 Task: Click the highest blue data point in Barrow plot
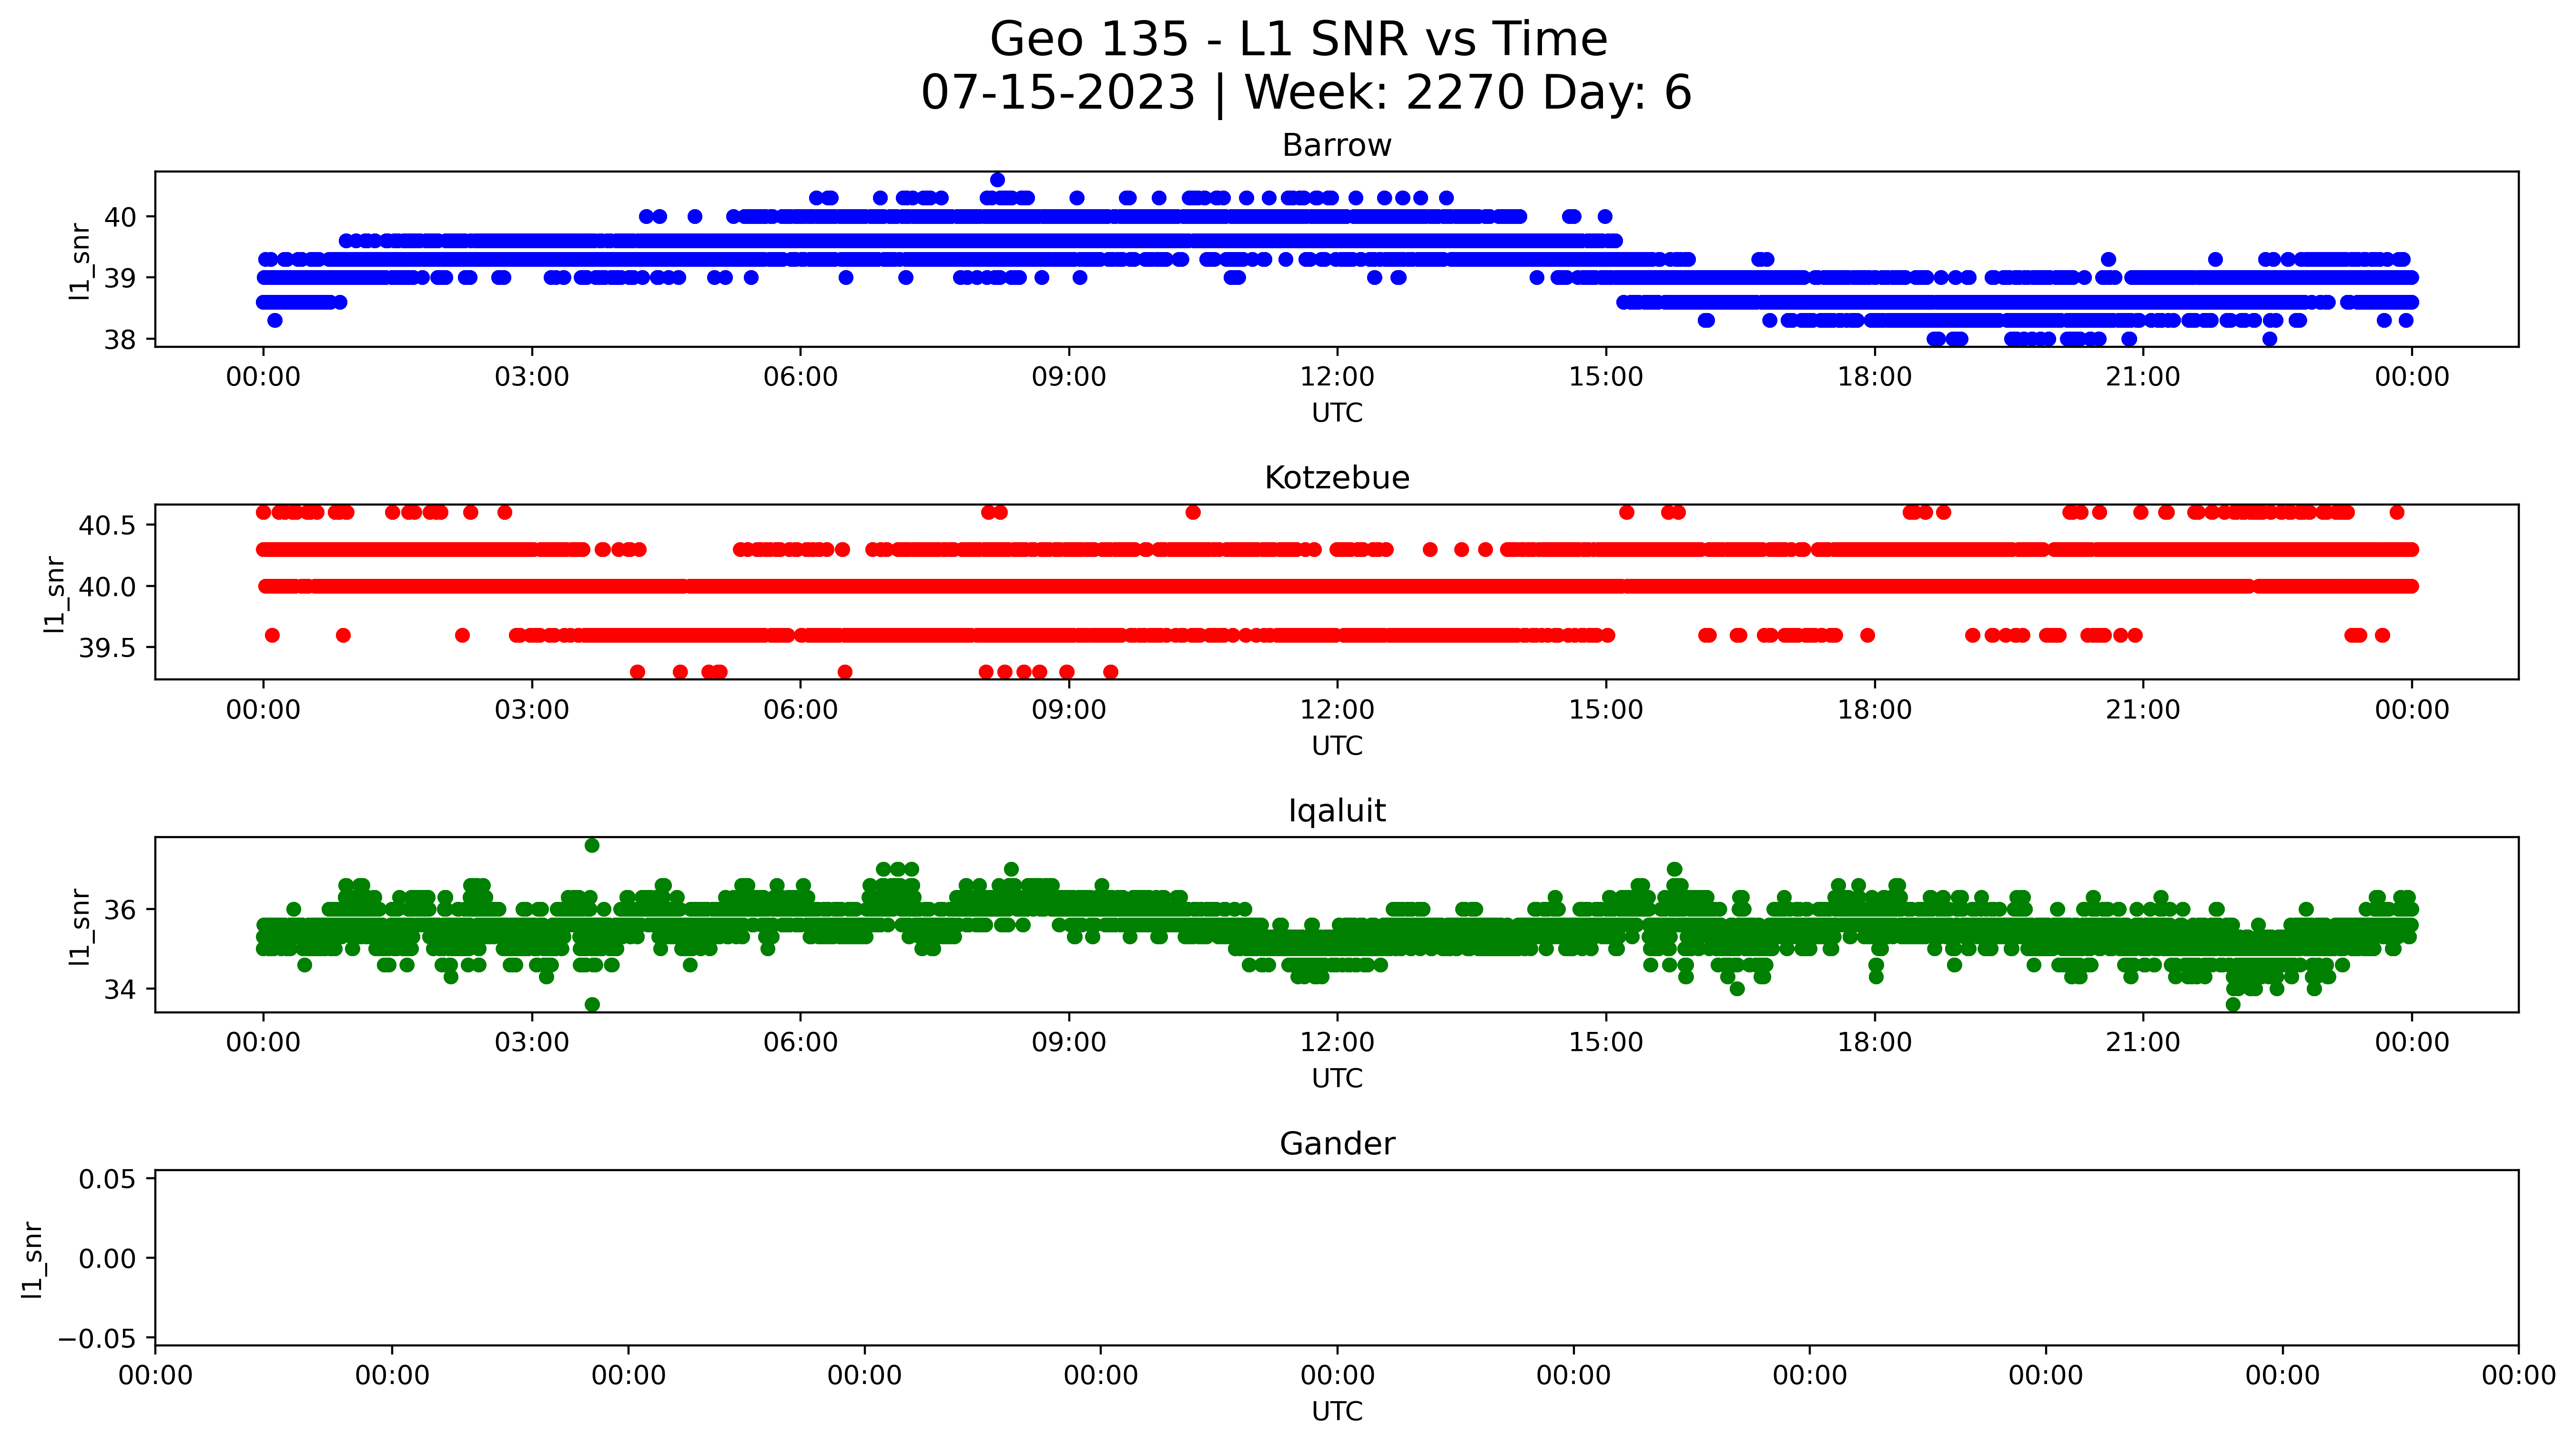point(997,180)
